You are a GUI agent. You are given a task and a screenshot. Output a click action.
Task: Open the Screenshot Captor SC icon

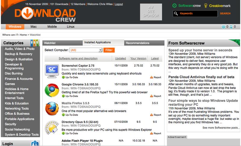coord(52,71)
